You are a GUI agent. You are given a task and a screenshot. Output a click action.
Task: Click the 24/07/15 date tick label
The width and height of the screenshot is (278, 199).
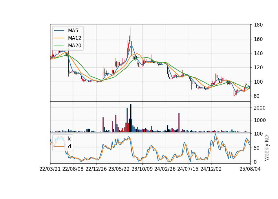tap(188, 169)
